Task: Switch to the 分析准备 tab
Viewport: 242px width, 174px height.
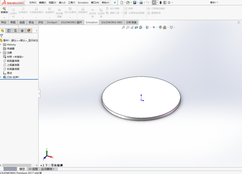Action: click(x=131, y=23)
